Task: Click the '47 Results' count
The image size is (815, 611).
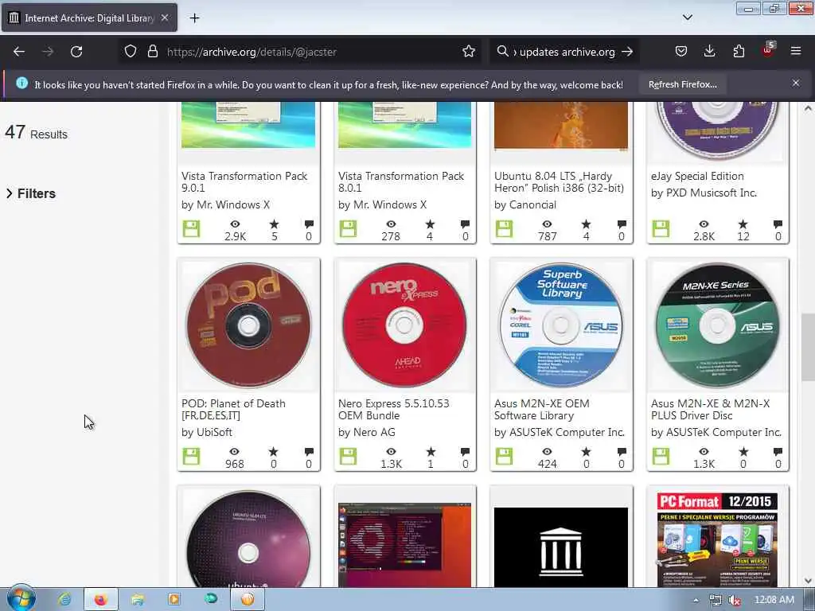Action: click(36, 133)
